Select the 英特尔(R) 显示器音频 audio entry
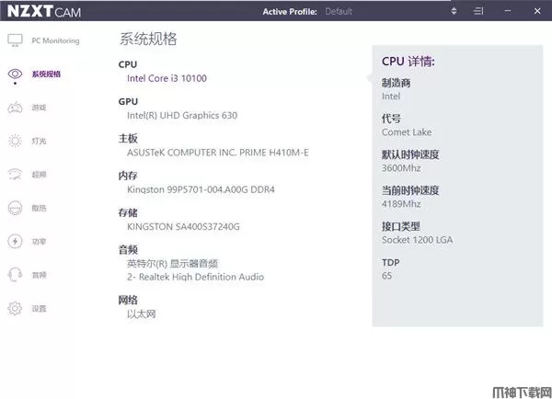The image size is (552, 399). (x=173, y=264)
